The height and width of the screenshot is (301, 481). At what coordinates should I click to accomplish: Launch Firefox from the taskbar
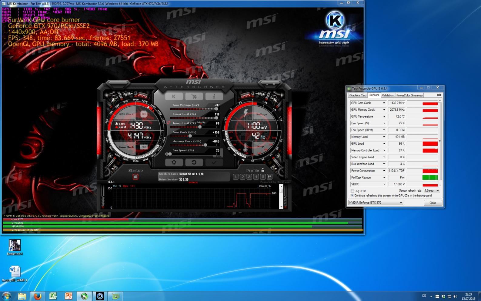tap(38, 296)
